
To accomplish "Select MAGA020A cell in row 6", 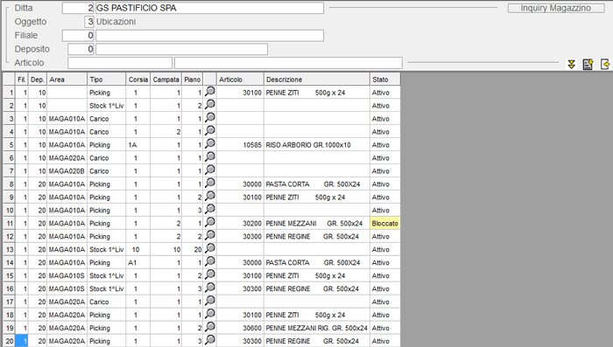I will (67, 158).
